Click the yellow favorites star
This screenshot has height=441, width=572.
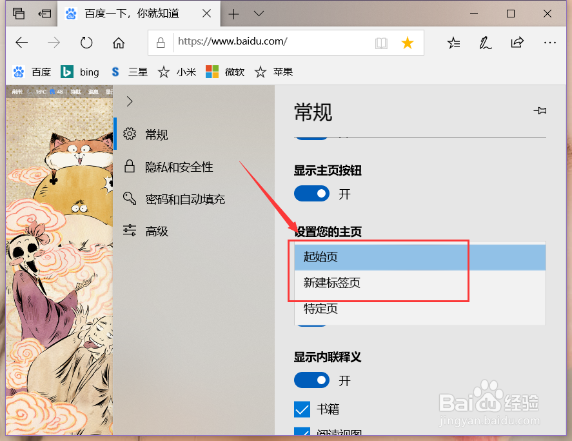pyautogui.click(x=407, y=43)
